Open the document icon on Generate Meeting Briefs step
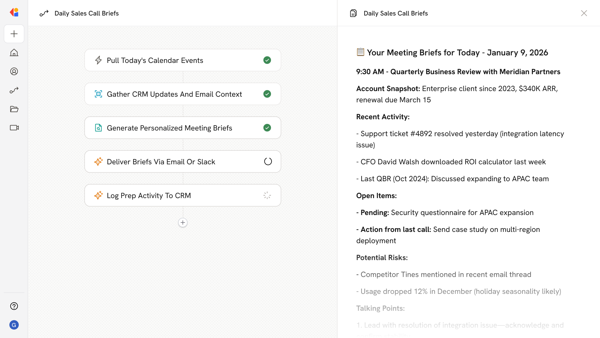 pyautogui.click(x=98, y=128)
